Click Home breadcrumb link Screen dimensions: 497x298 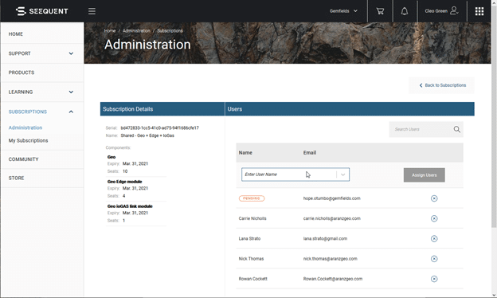point(110,31)
